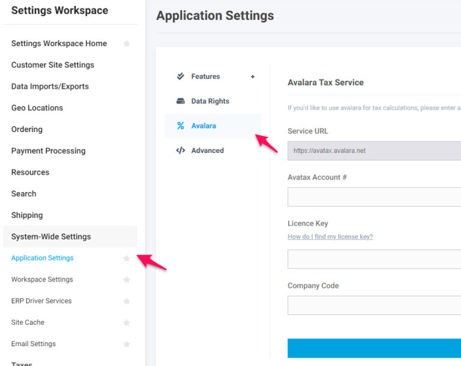The image size is (461, 366).
Task: Click the blue button below Company Code
Action: [x=375, y=348]
